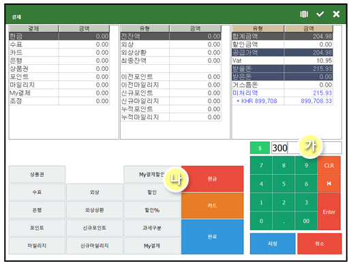Image resolution: width=351 pixels, height=266 pixels.
Task: Click the 결제 column header in left table
Action: pyautogui.click(x=33, y=29)
